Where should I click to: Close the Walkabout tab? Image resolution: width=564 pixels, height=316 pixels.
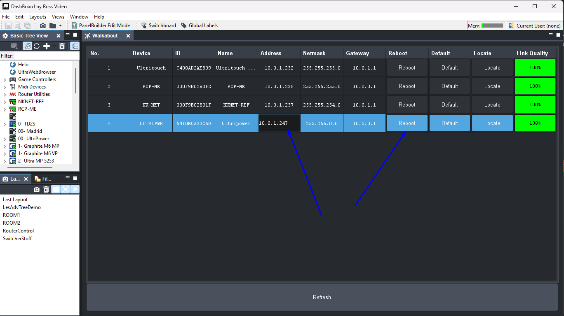pyautogui.click(x=128, y=36)
